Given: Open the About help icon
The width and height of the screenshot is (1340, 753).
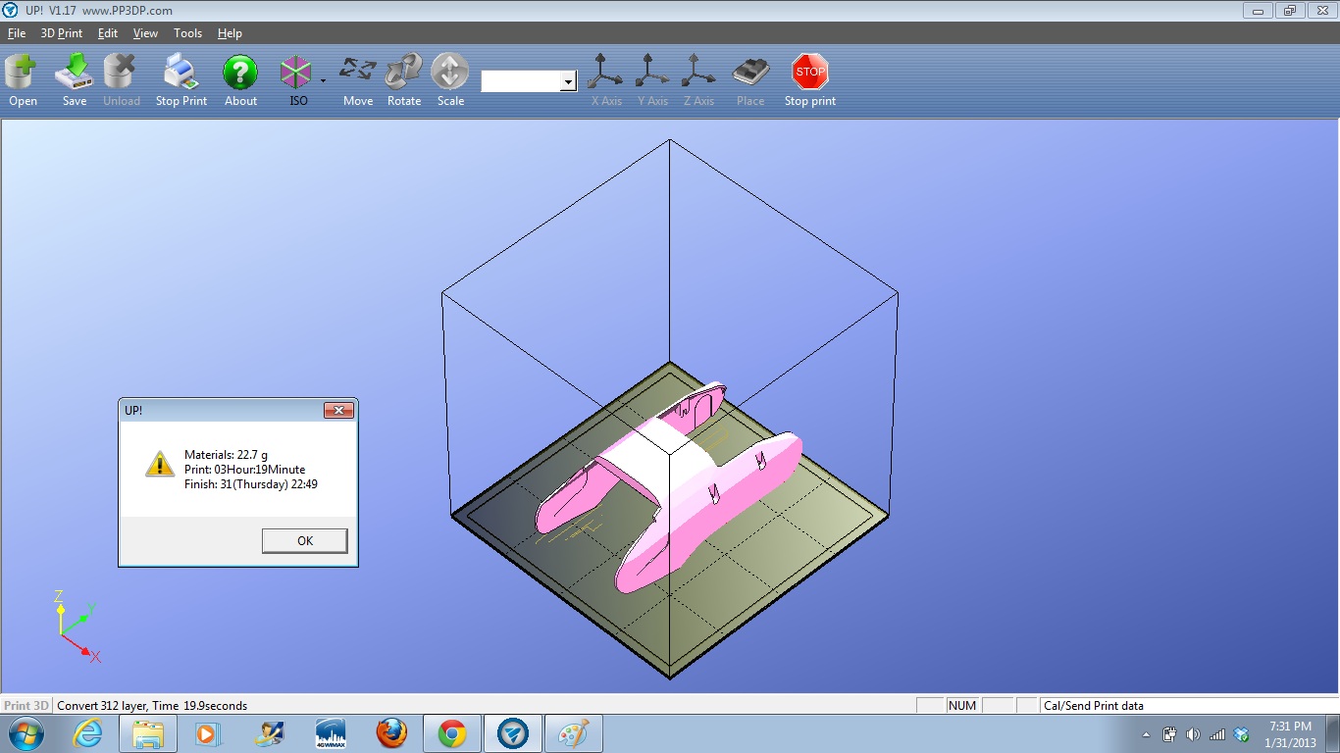Looking at the screenshot, I should (x=240, y=74).
